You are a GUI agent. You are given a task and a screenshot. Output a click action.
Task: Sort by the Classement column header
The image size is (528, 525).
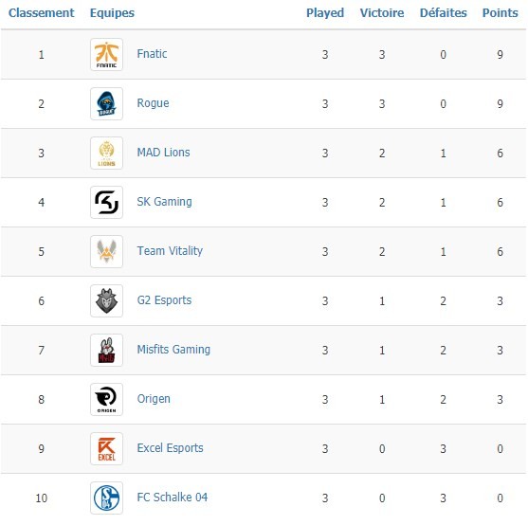41,12
